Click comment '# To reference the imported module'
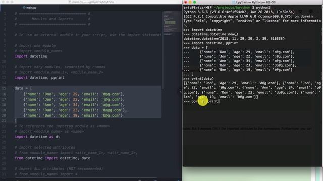323x181 pixels. 62,126
